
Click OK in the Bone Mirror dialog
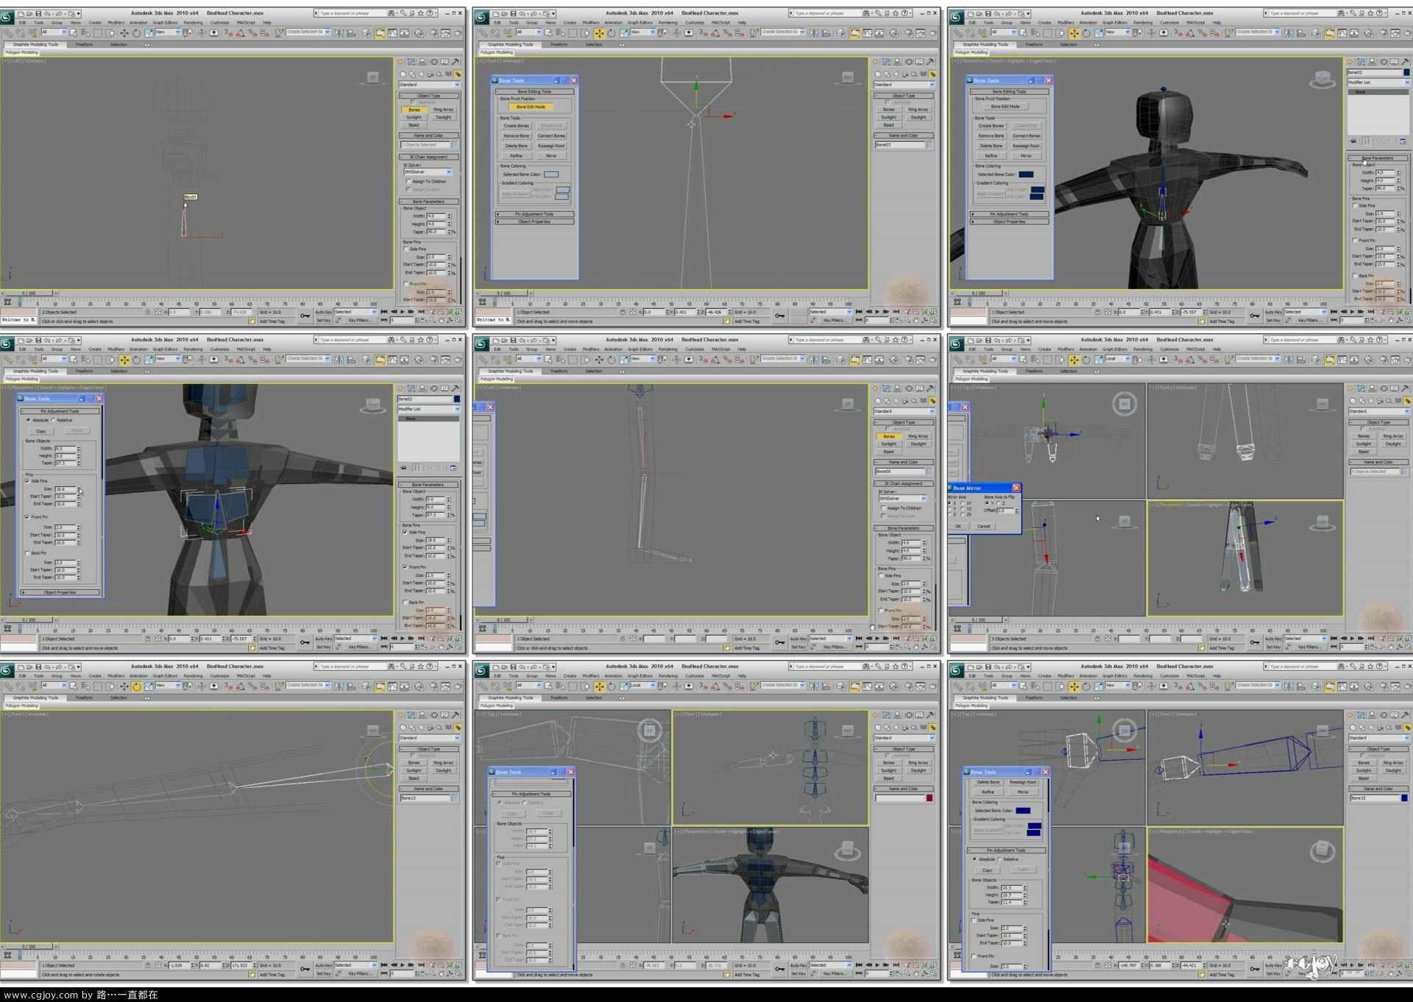pyautogui.click(x=958, y=526)
